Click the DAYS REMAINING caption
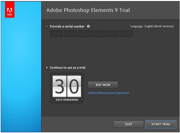Screen dimensions: 180x133 tap(67, 100)
